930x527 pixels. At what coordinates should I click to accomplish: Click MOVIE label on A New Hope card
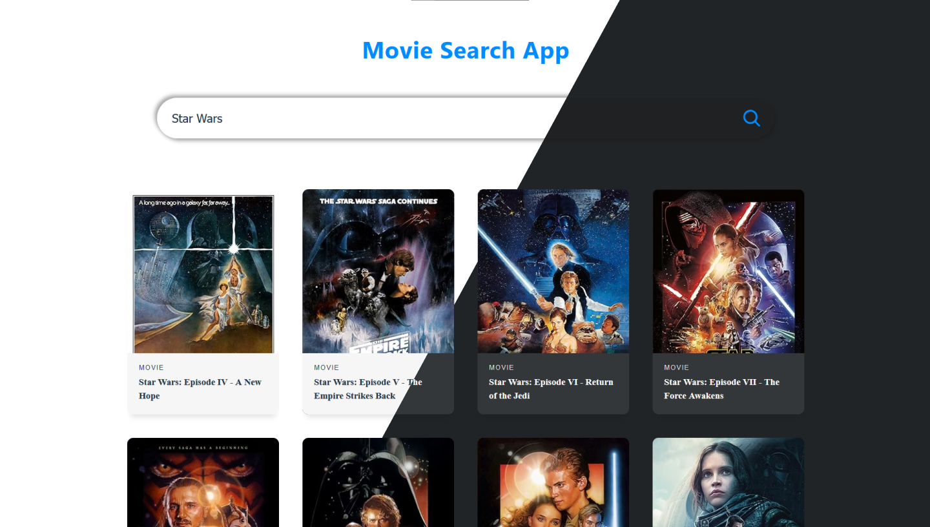[151, 367]
